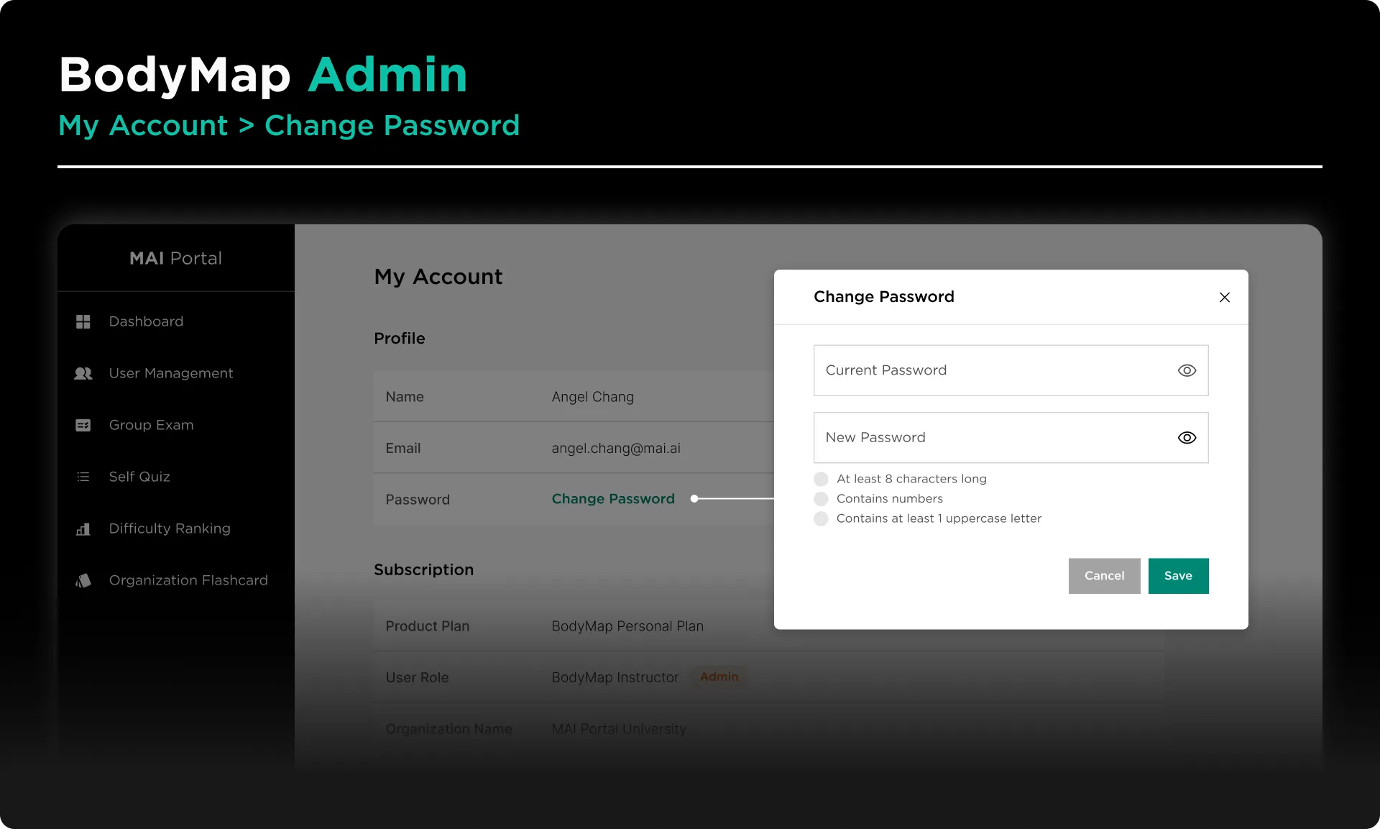This screenshot has height=829, width=1380.
Task: Open Difficulty Ranking page
Action: click(x=170, y=528)
